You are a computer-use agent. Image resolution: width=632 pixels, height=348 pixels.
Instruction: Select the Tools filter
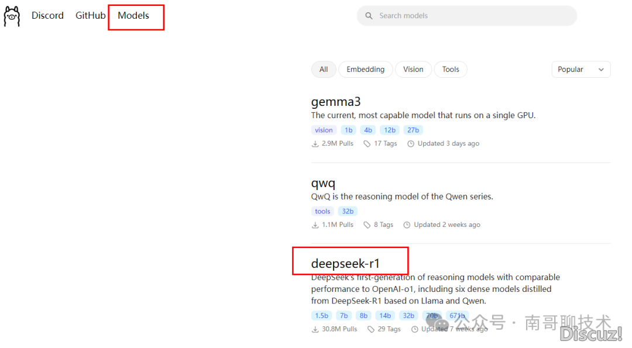pyautogui.click(x=451, y=69)
